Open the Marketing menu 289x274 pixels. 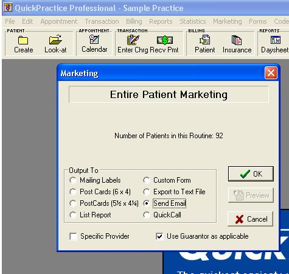tap(228, 21)
